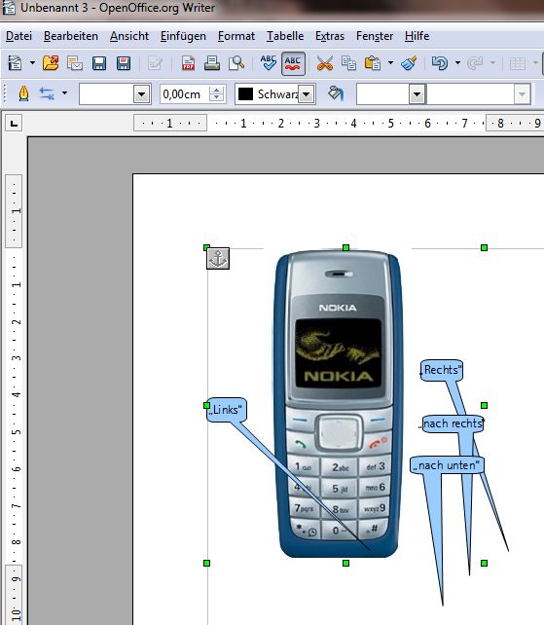Open the Bearbeiten menu

[x=71, y=36]
